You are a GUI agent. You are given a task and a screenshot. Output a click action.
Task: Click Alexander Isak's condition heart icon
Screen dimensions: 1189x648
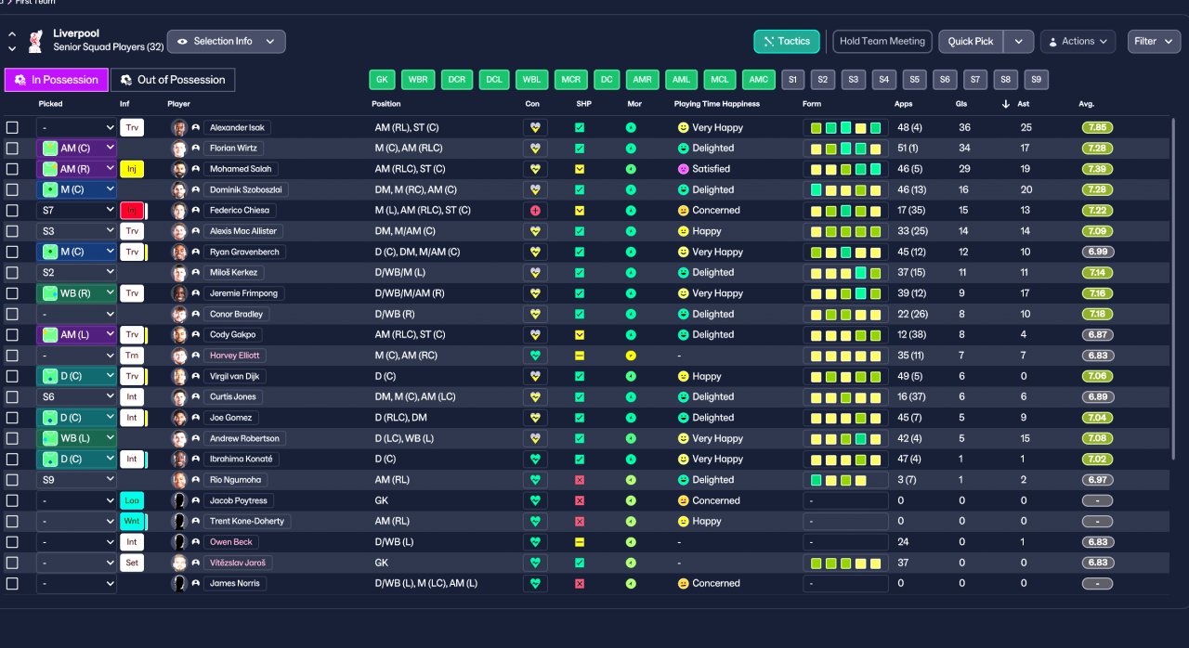click(535, 127)
